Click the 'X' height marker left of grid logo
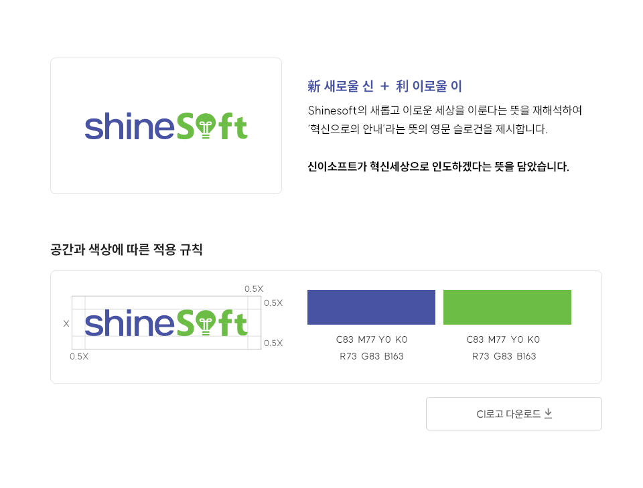The image size is (643, 488). pyautogui.click(x=66, y=323)
